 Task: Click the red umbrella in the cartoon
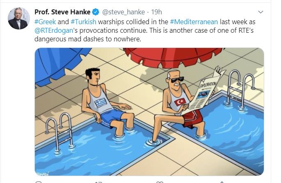[173, 57]
